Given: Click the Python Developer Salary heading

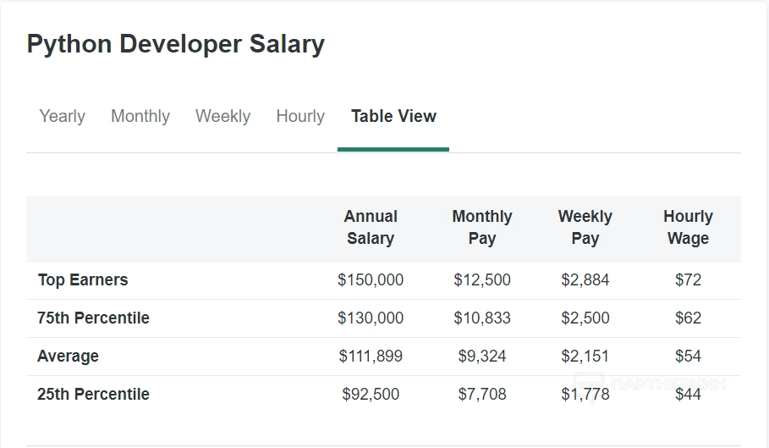Looking at the screenshot, I should tap(176, 44).
